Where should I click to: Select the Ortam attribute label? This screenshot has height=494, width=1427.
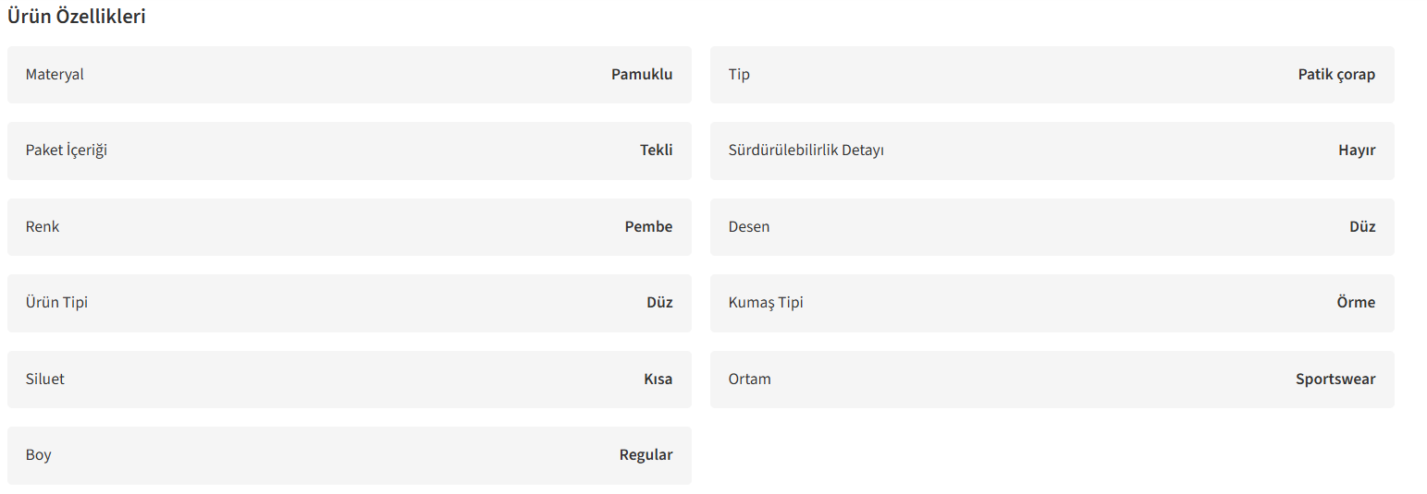pyautogui.click(x=750, y=380)
